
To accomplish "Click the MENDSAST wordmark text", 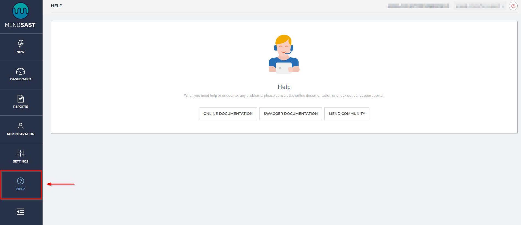I will [x=20, y=25].
